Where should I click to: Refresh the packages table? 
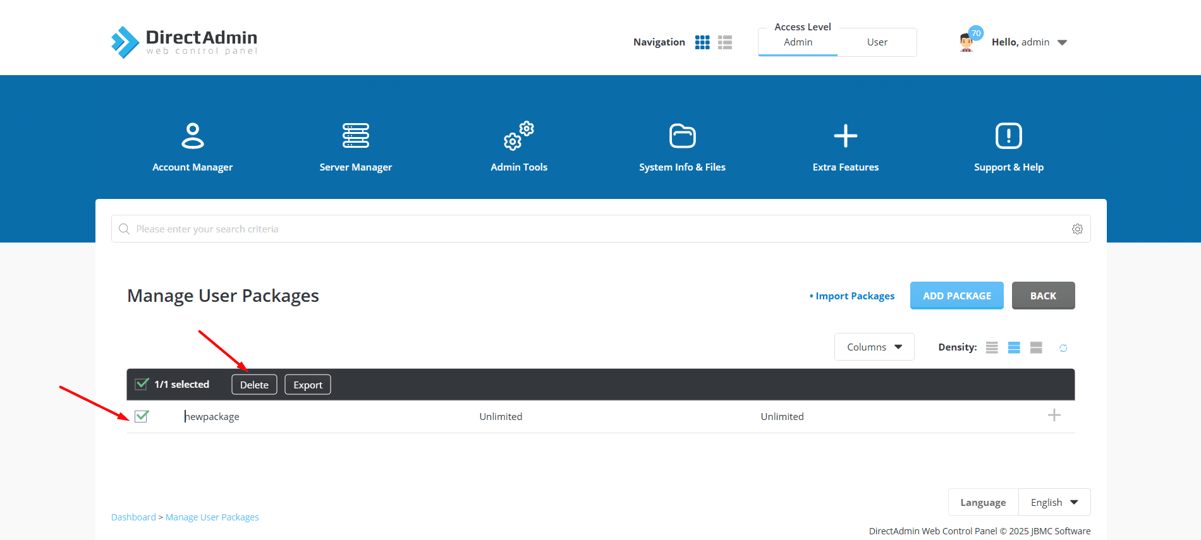pos(1063,348)
